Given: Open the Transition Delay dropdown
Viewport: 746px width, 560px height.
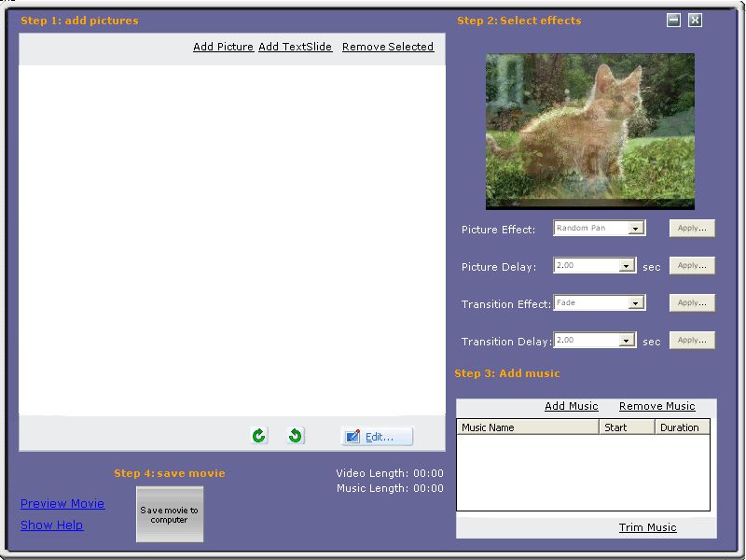Looking at the screenshot, I should (x=627, y=340).
